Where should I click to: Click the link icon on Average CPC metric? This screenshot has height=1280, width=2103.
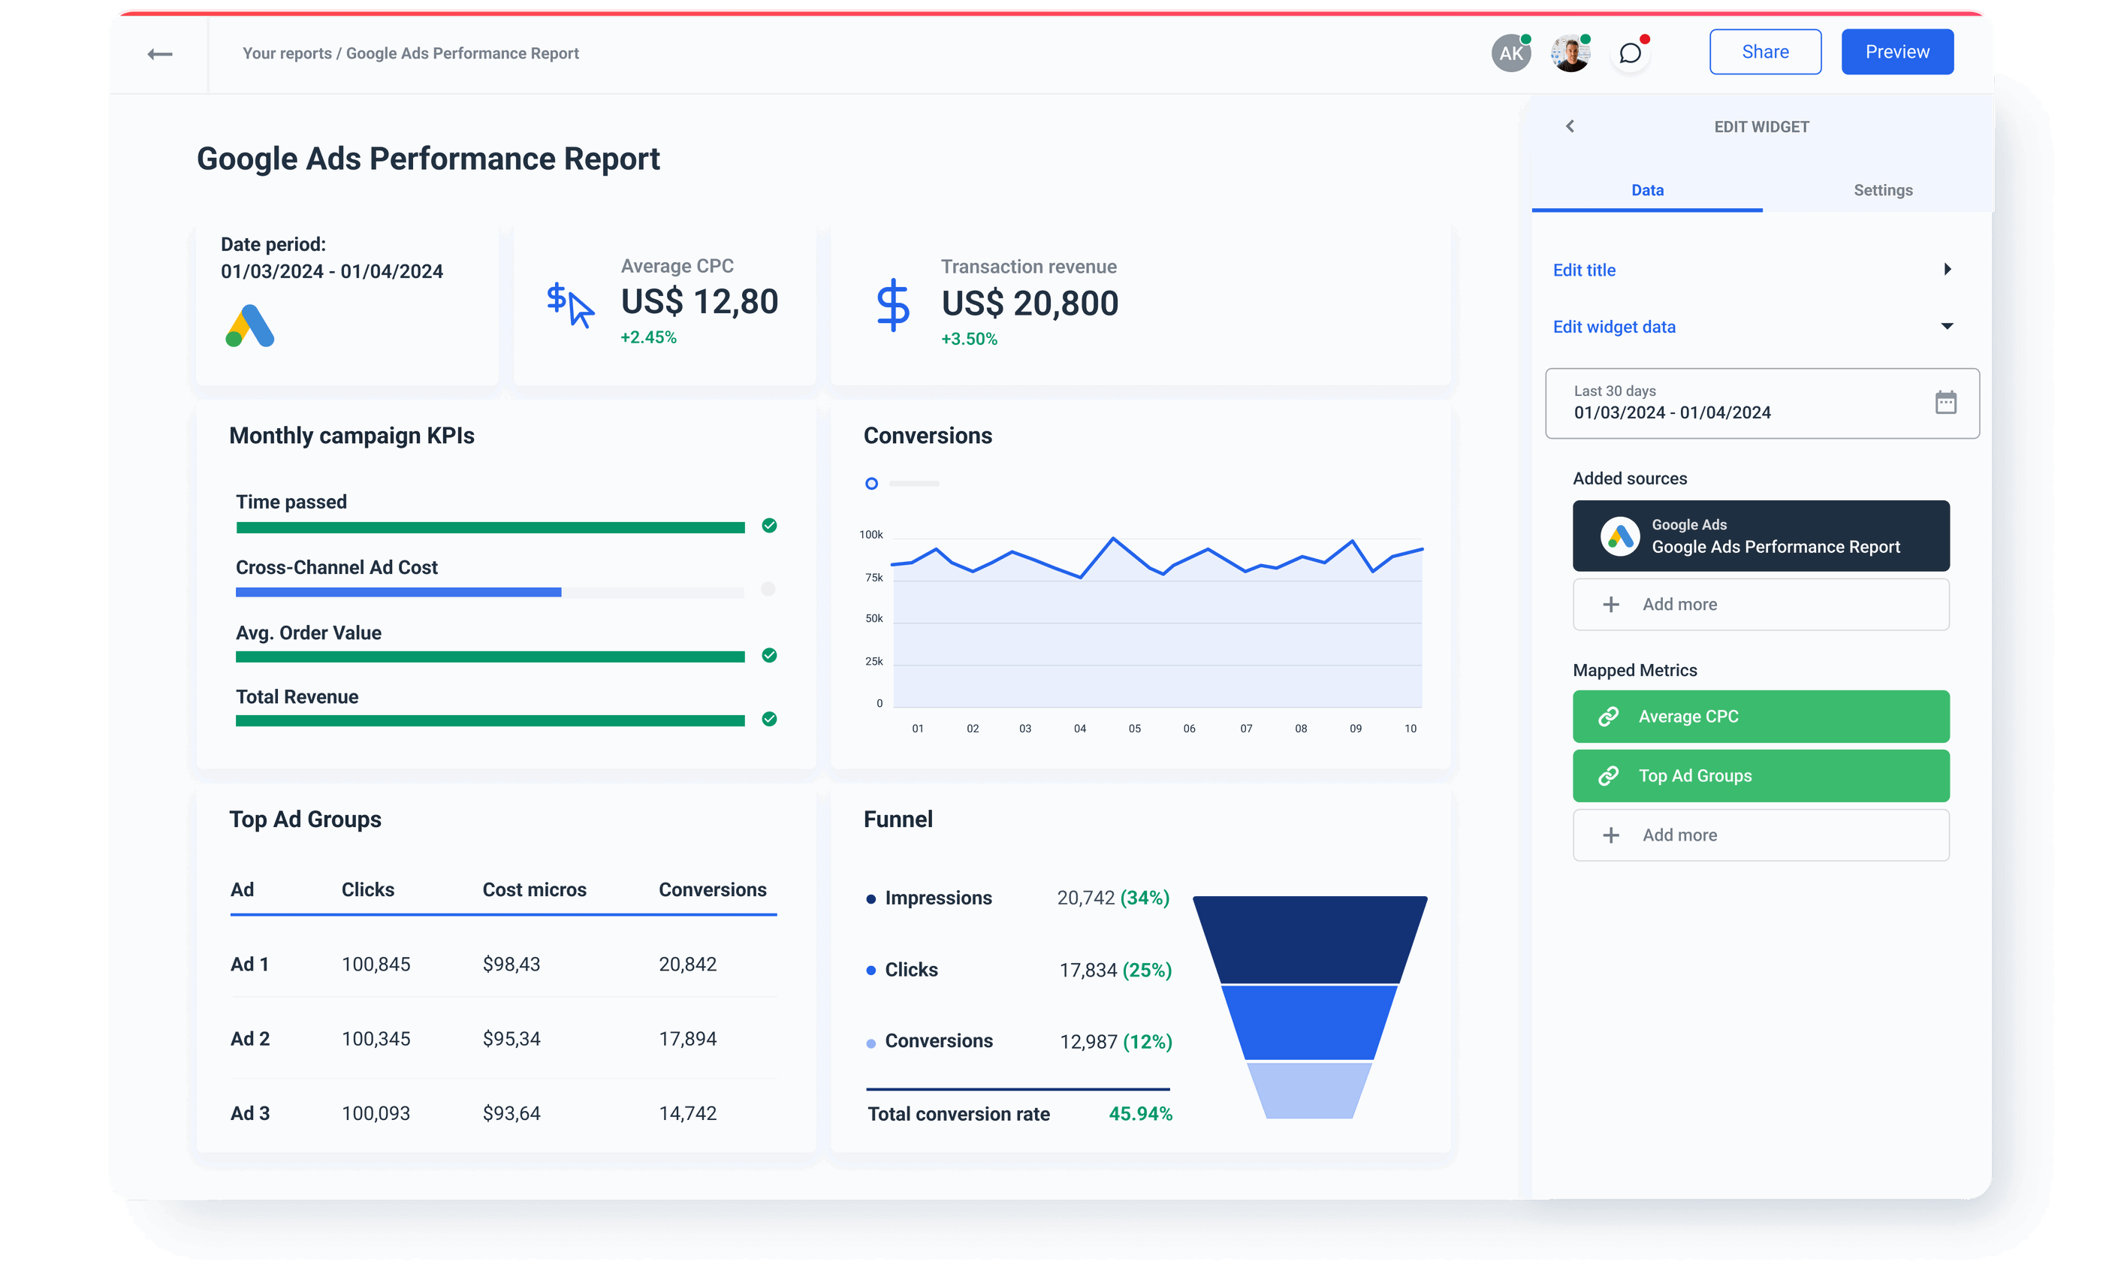[x=1610, y=716]
